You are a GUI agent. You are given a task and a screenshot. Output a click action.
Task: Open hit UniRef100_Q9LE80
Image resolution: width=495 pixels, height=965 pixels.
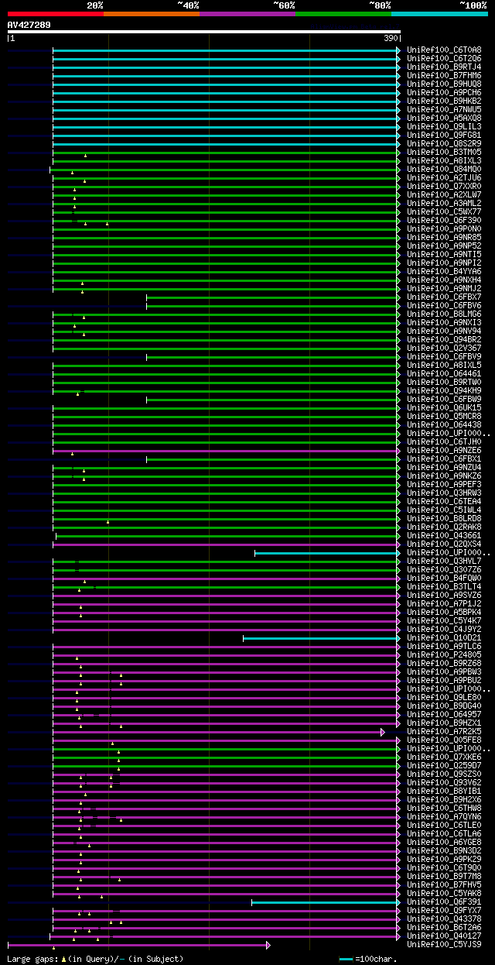[x=444, y=697]
